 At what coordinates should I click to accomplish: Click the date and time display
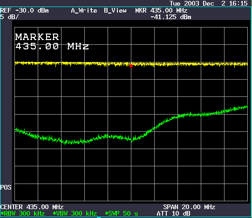[209, 3]
